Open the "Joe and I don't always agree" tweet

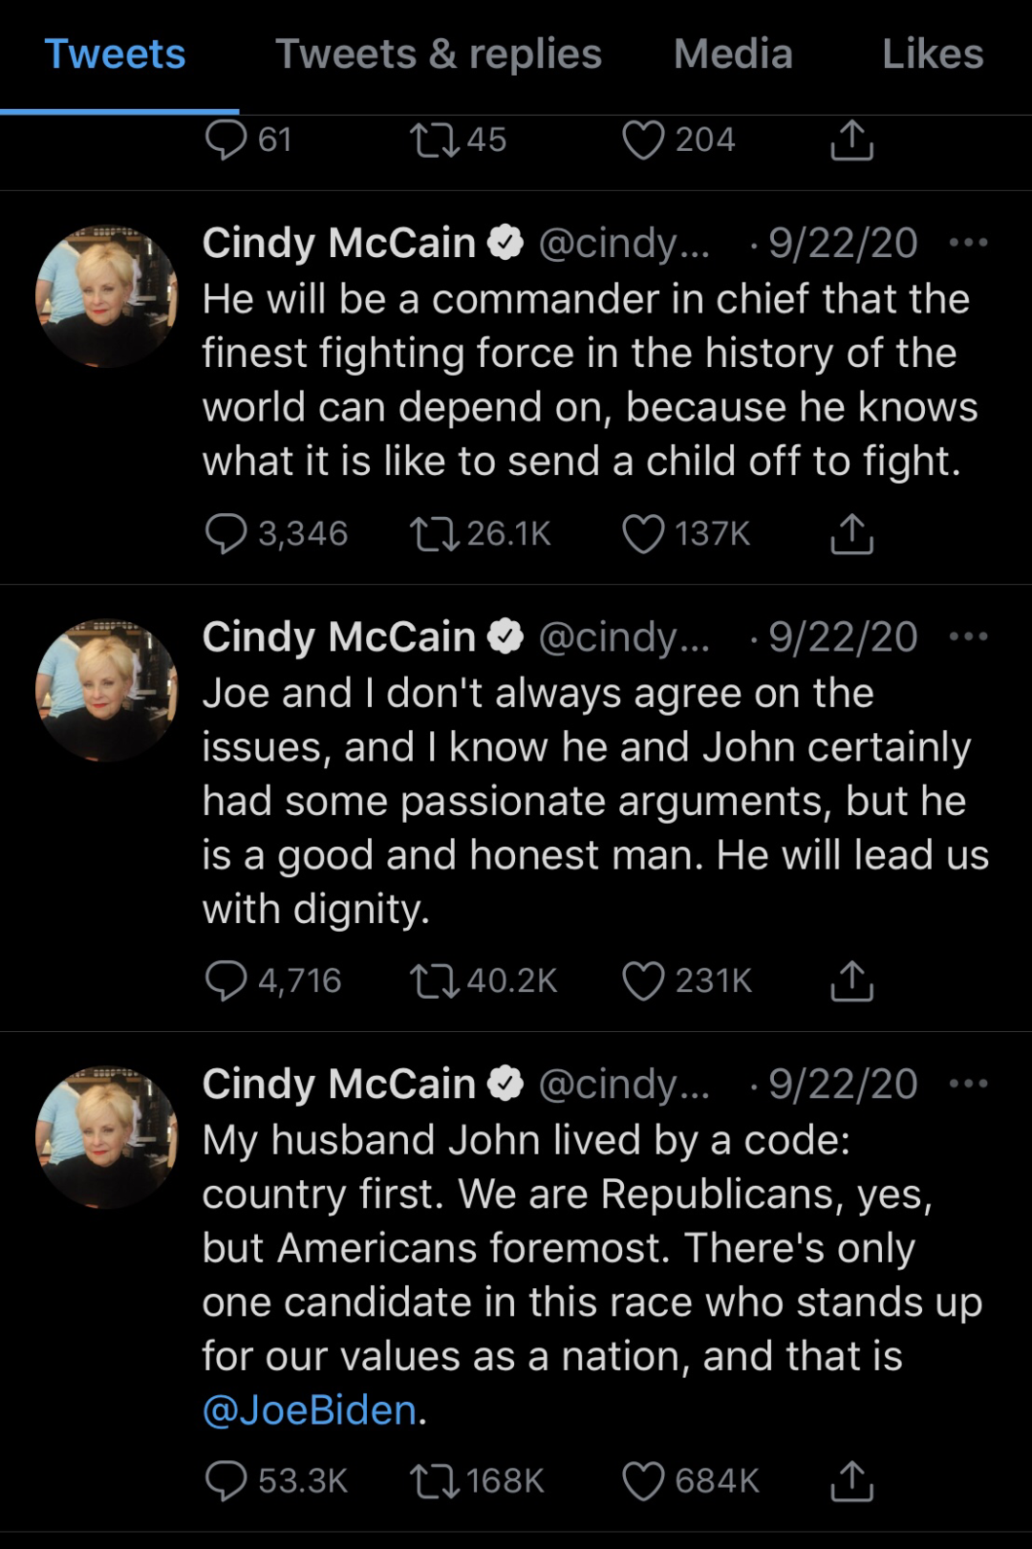point(595,801)
